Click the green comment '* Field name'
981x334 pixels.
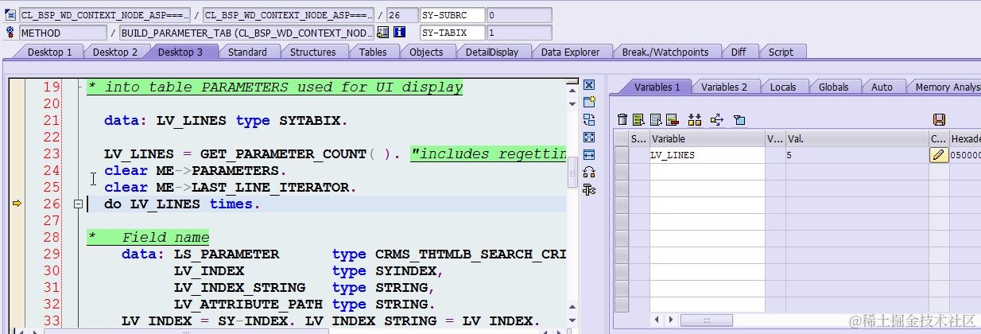pyautogui.click(x=149, y=237)
